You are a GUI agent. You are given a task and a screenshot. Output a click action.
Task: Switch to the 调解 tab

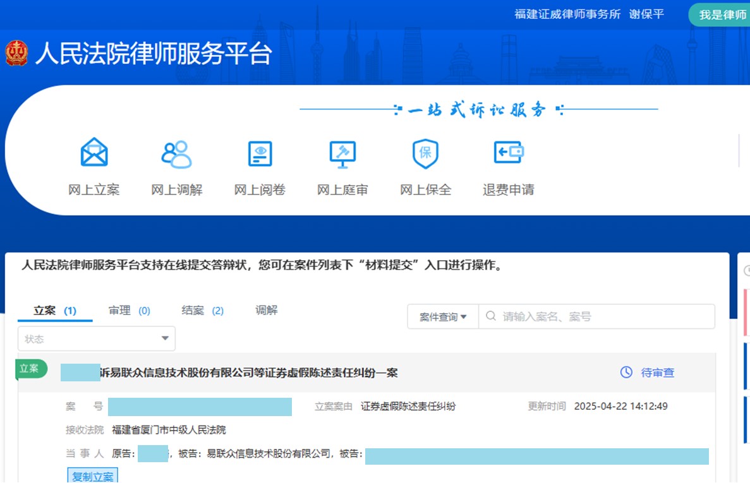[x=267, y=311]
